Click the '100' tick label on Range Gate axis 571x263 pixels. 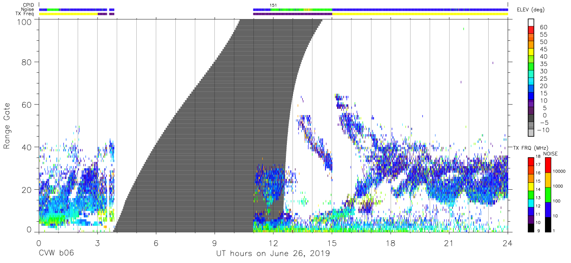pos(25,22)
